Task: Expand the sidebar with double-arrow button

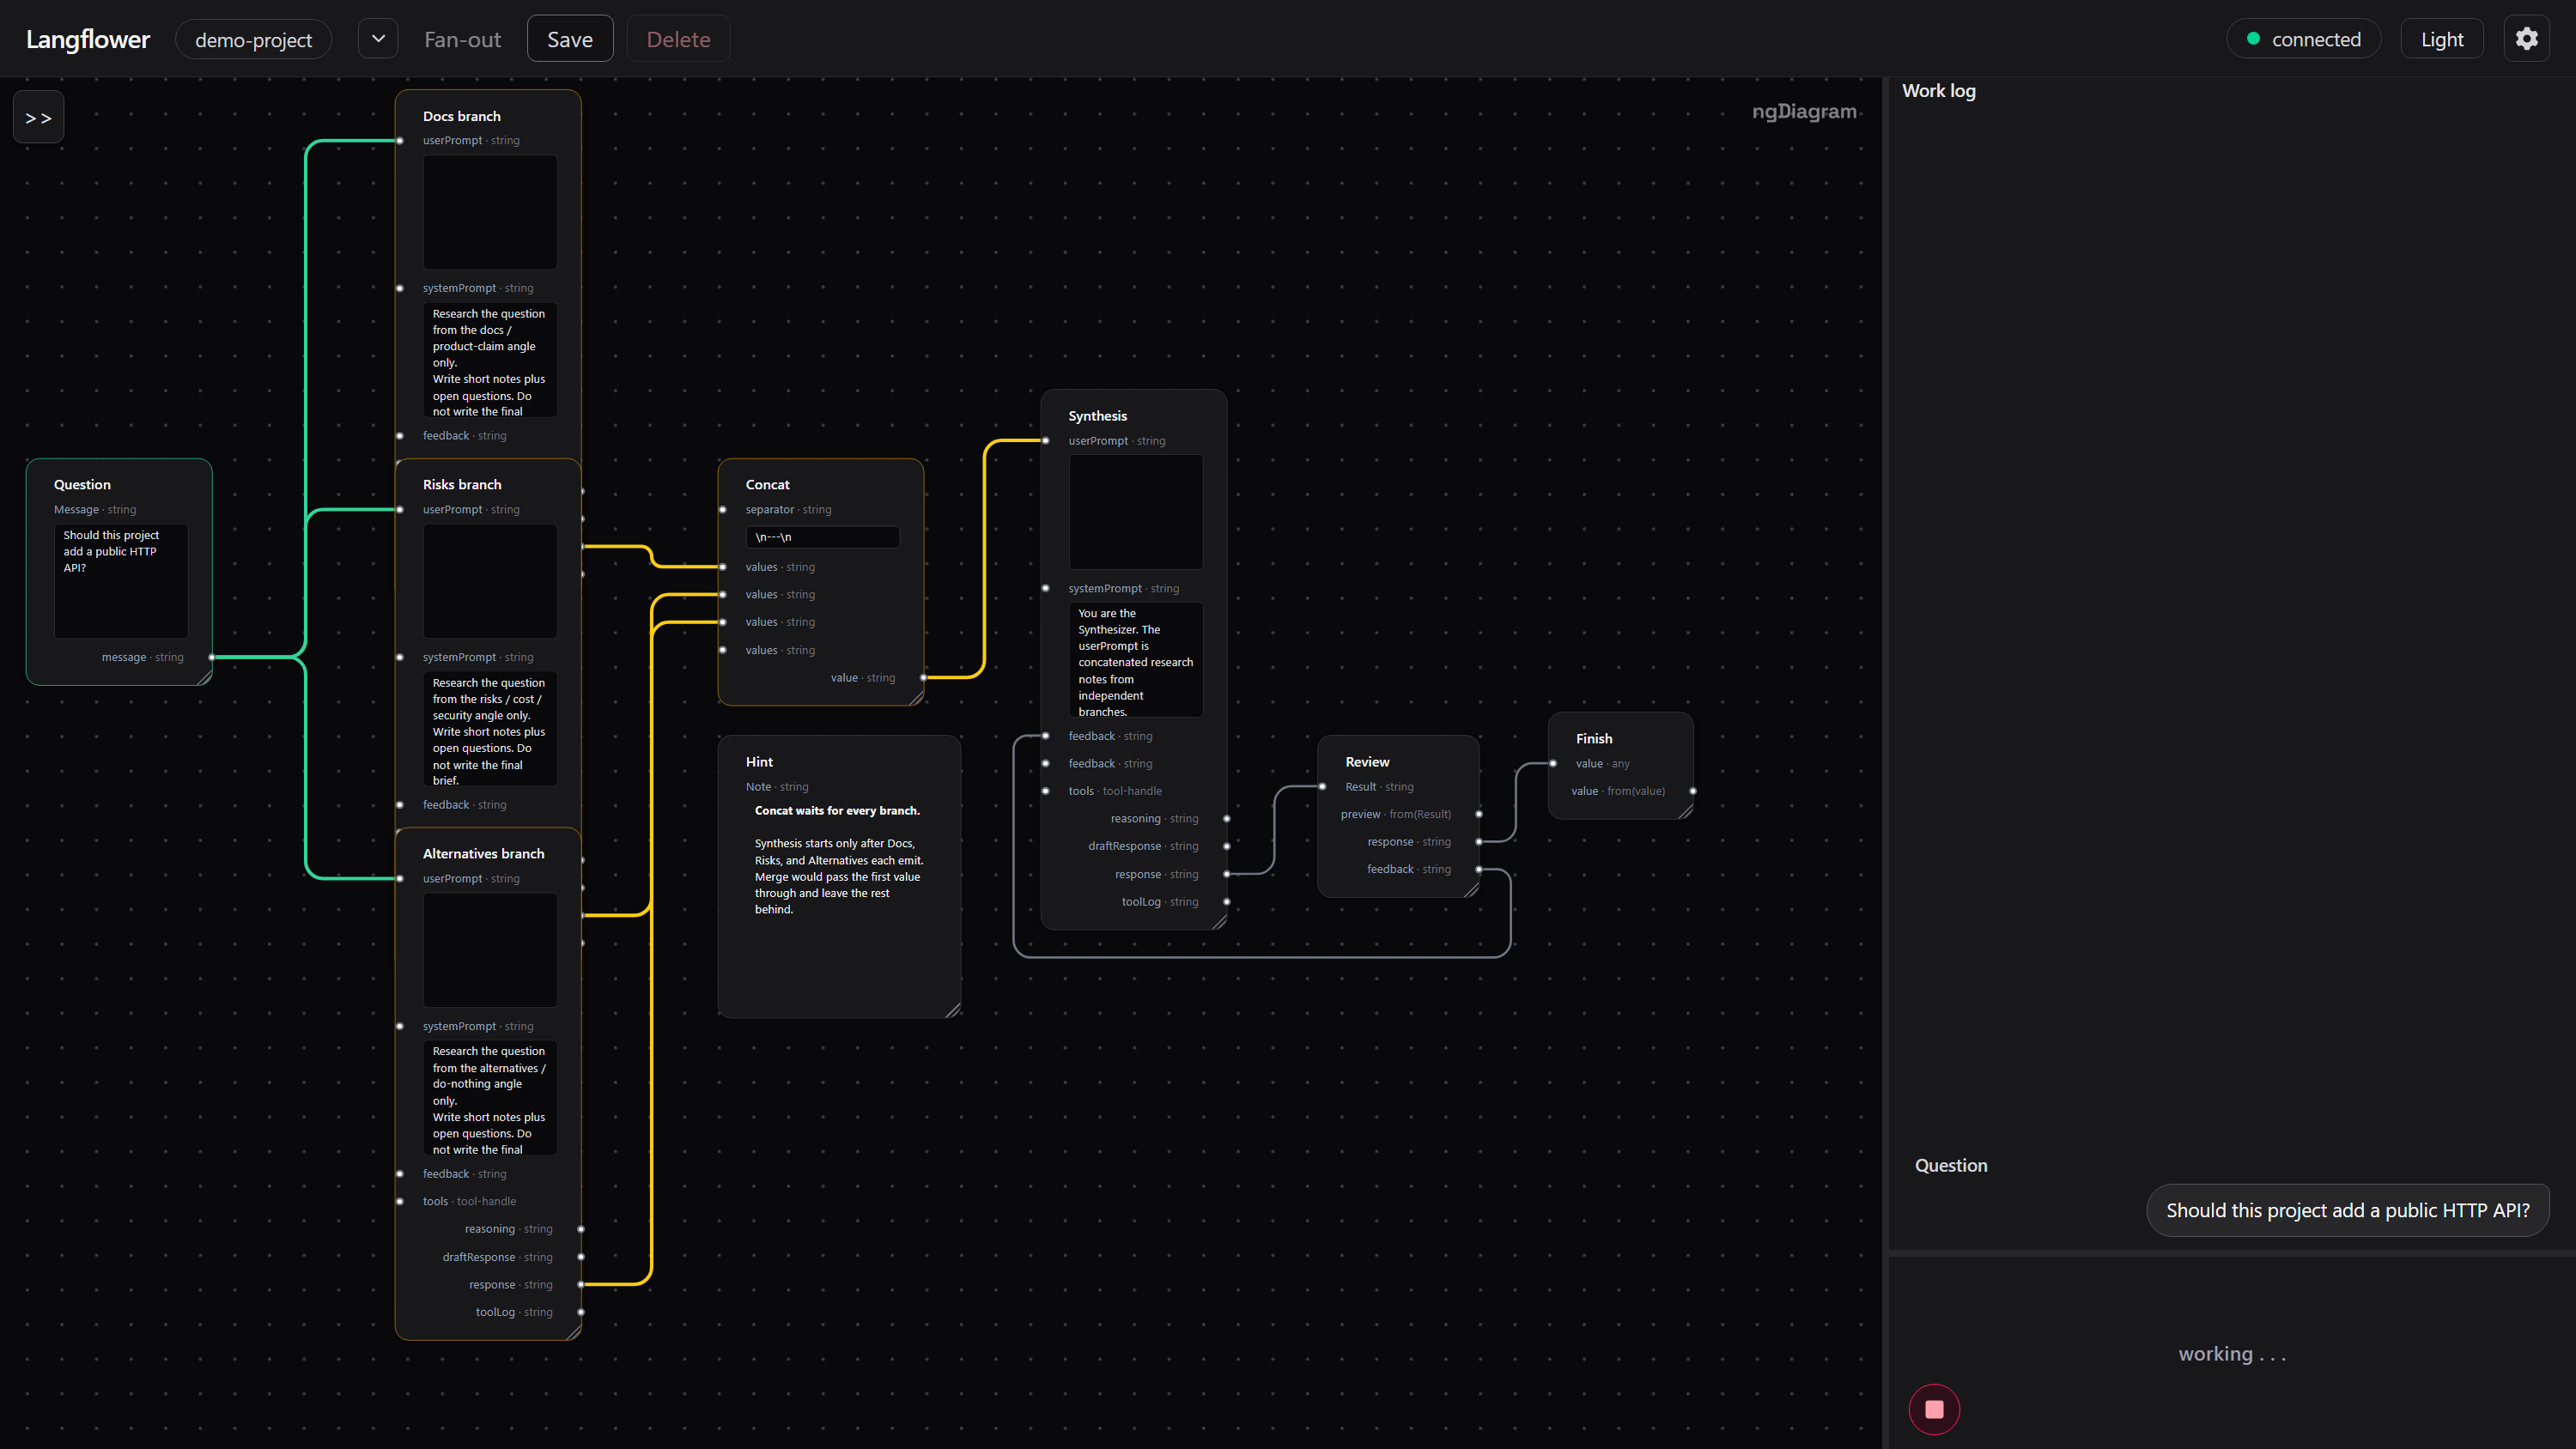Action: point(39,117)
